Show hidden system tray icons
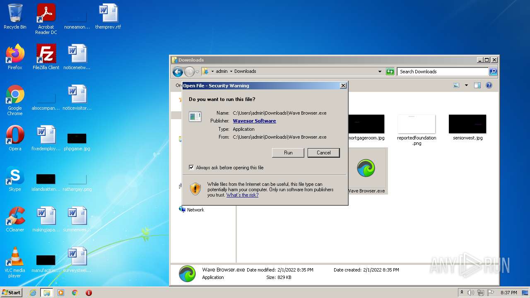Viewport: 530px width, 298px height. coord(462,293)
